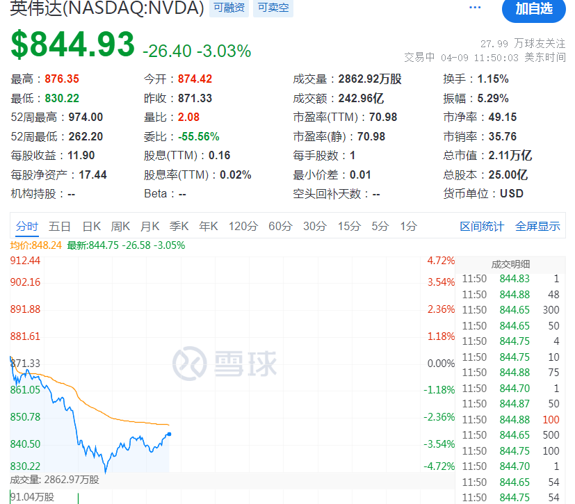This screenshot has height=504, width=575.
Task: Click the green volume bar in volume chart
Action: coord(78,498)
